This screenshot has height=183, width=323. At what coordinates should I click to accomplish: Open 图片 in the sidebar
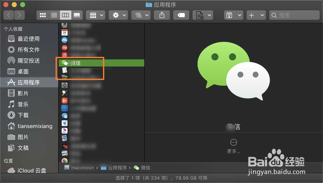(29, 137)
